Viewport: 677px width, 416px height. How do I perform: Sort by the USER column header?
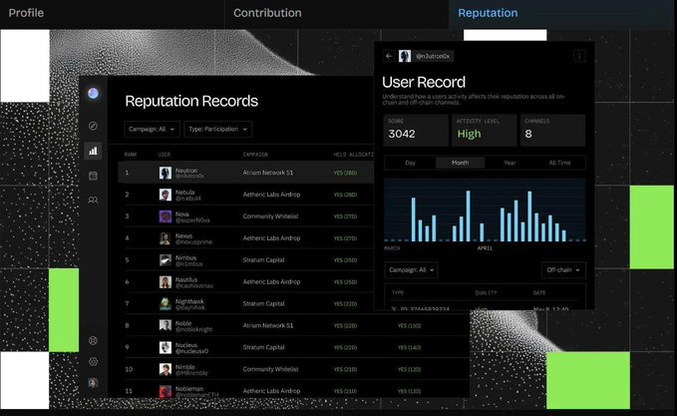(x=165, y=155)
